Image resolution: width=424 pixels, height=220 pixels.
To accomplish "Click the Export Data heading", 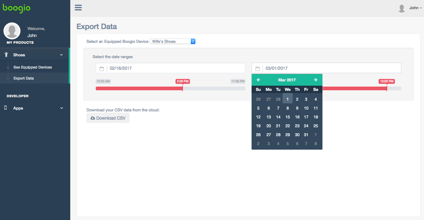I will click(x=97, y=26).
